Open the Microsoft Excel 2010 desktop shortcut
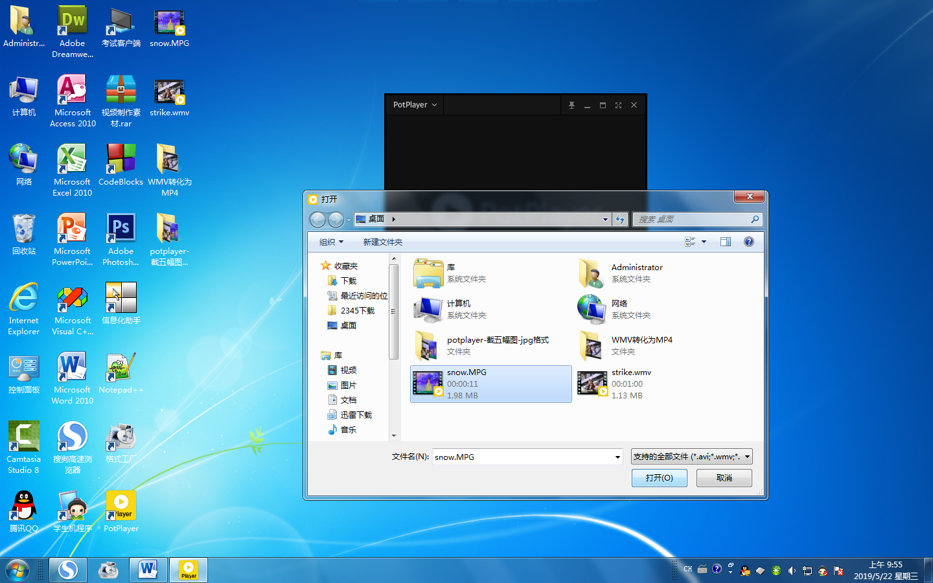The height and width of the screenshot is (583, 933). [73, 170]
